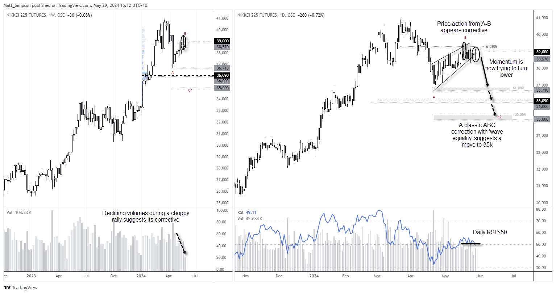Image resolution: width=556 pixels, height=294 pixels.
Task: Click the 35,000 price label on the weekly chart
Action: (x=223, y=88)
